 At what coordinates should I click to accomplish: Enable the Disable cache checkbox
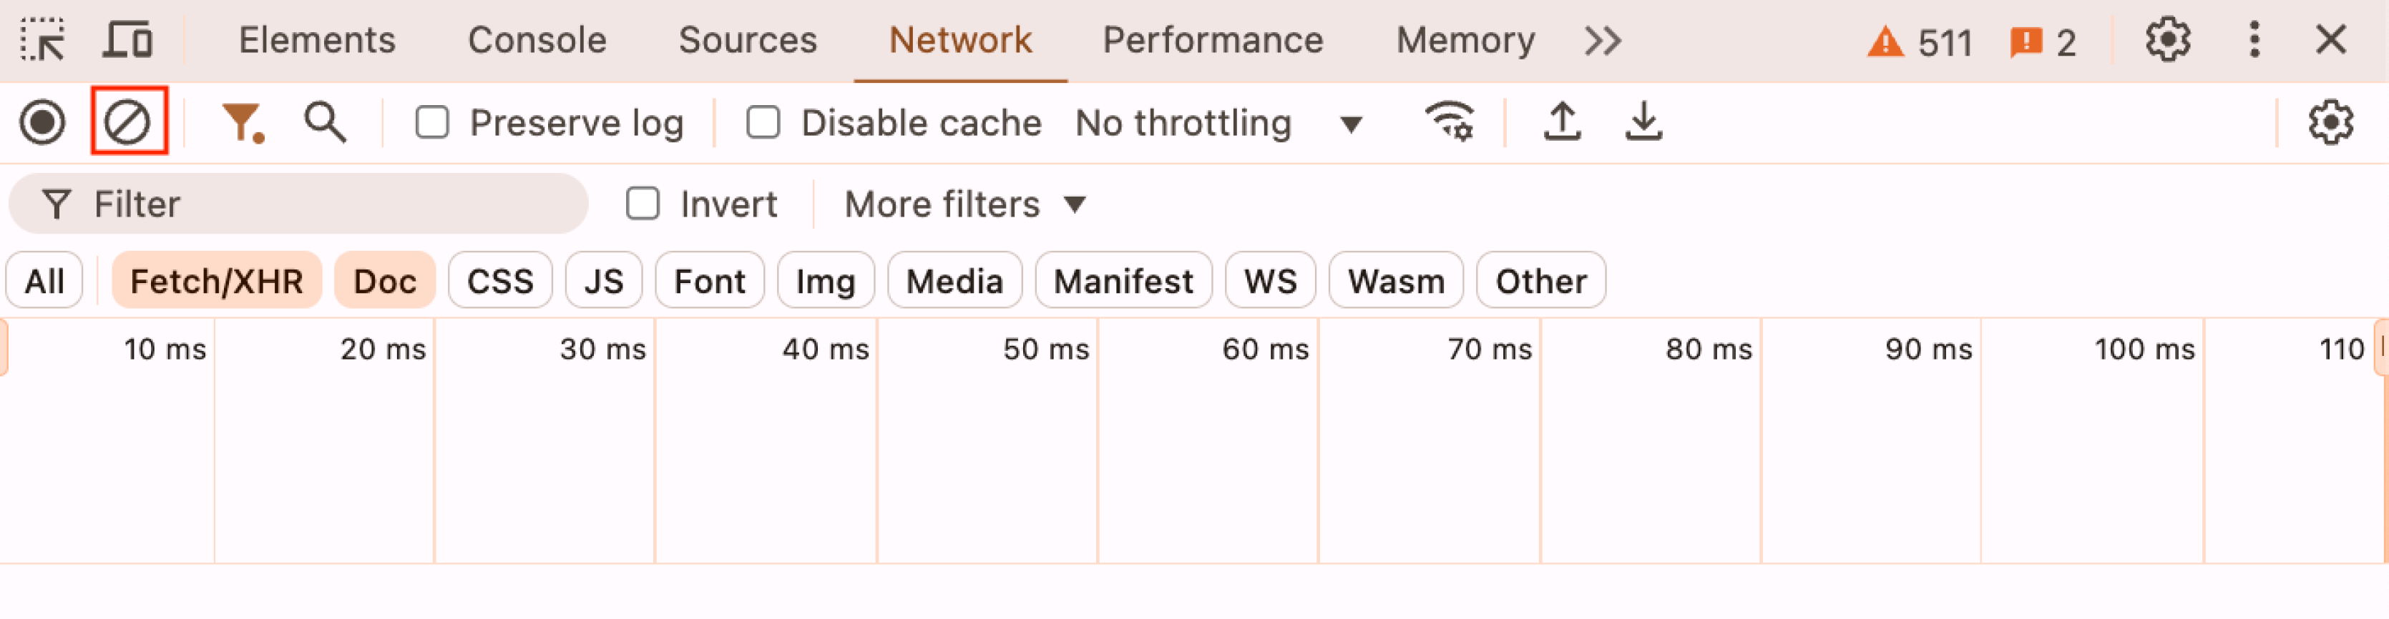pyautogui.click(x=763, y=122)
